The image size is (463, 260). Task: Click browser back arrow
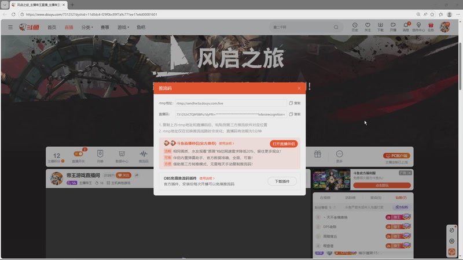(x=5, y=14)
